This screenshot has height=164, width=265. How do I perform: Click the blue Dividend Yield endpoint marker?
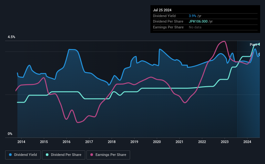pos(260,54)
